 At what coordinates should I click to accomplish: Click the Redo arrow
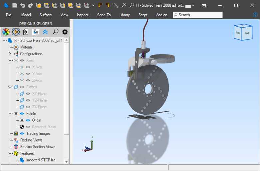(31, 5)
